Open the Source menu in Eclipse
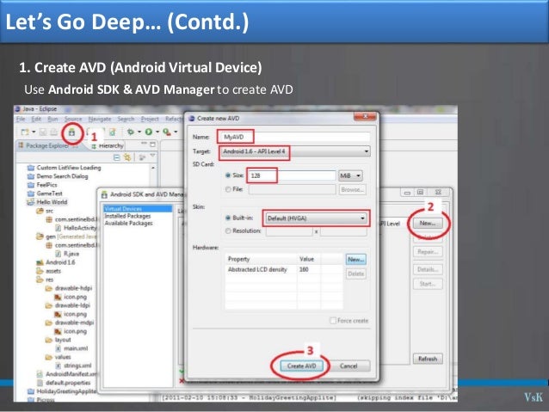This screenshot has width=549, height=412. [73, 119]
